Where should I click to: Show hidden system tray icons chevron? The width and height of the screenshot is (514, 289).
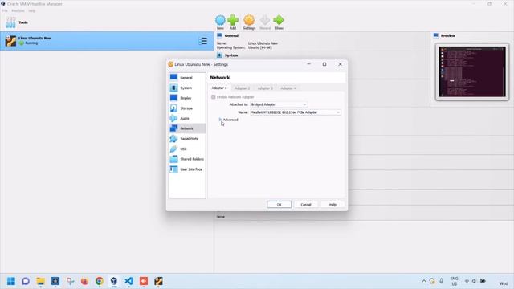(424, 281)
